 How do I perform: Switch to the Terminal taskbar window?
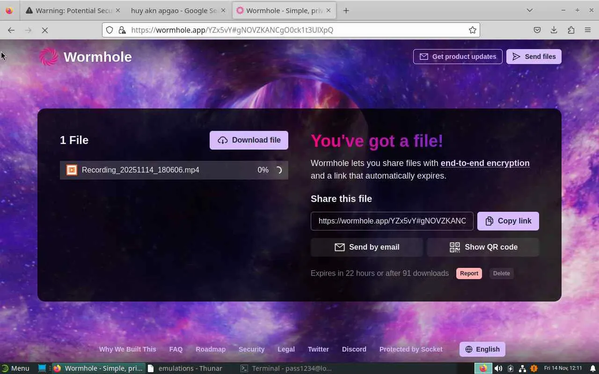(285, 368)
